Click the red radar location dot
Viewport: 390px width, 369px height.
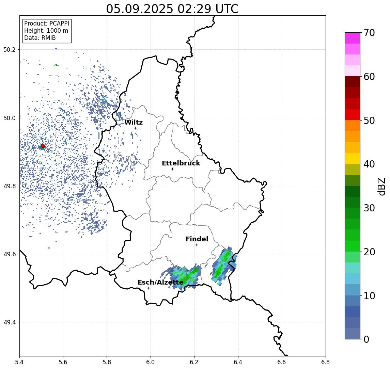click(x=43, y=146)
